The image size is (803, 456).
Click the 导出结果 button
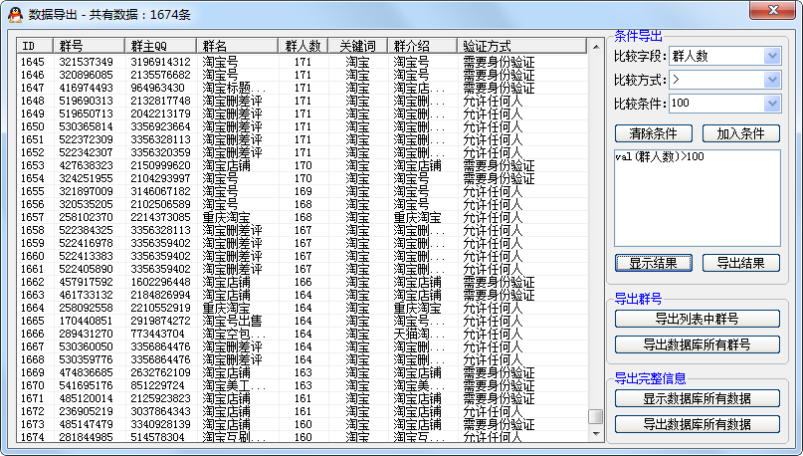[741, 263]
